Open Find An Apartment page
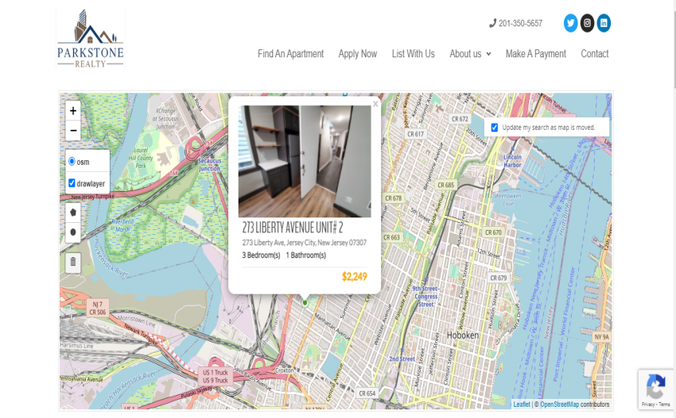 coord(290,54)
